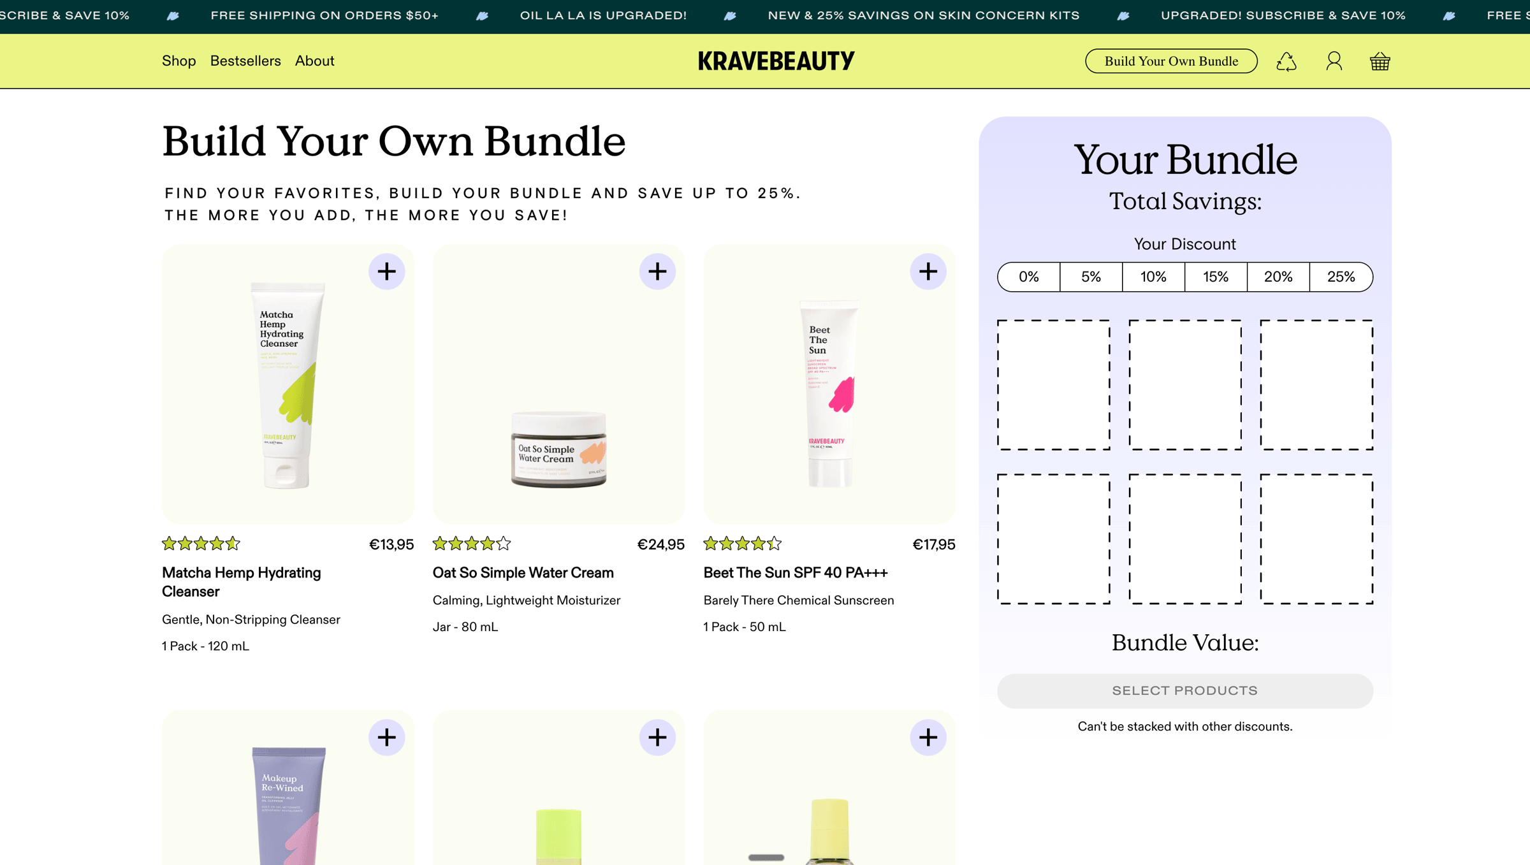Click the Select Products button
Screen dimensions: 1530x865
pyautogui.click(x=1184, y=691)
